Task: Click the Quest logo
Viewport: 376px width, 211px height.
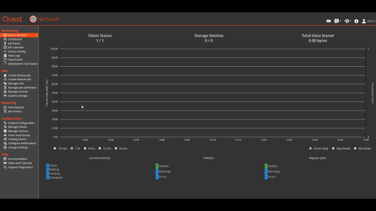Action: tap(12, 19)
